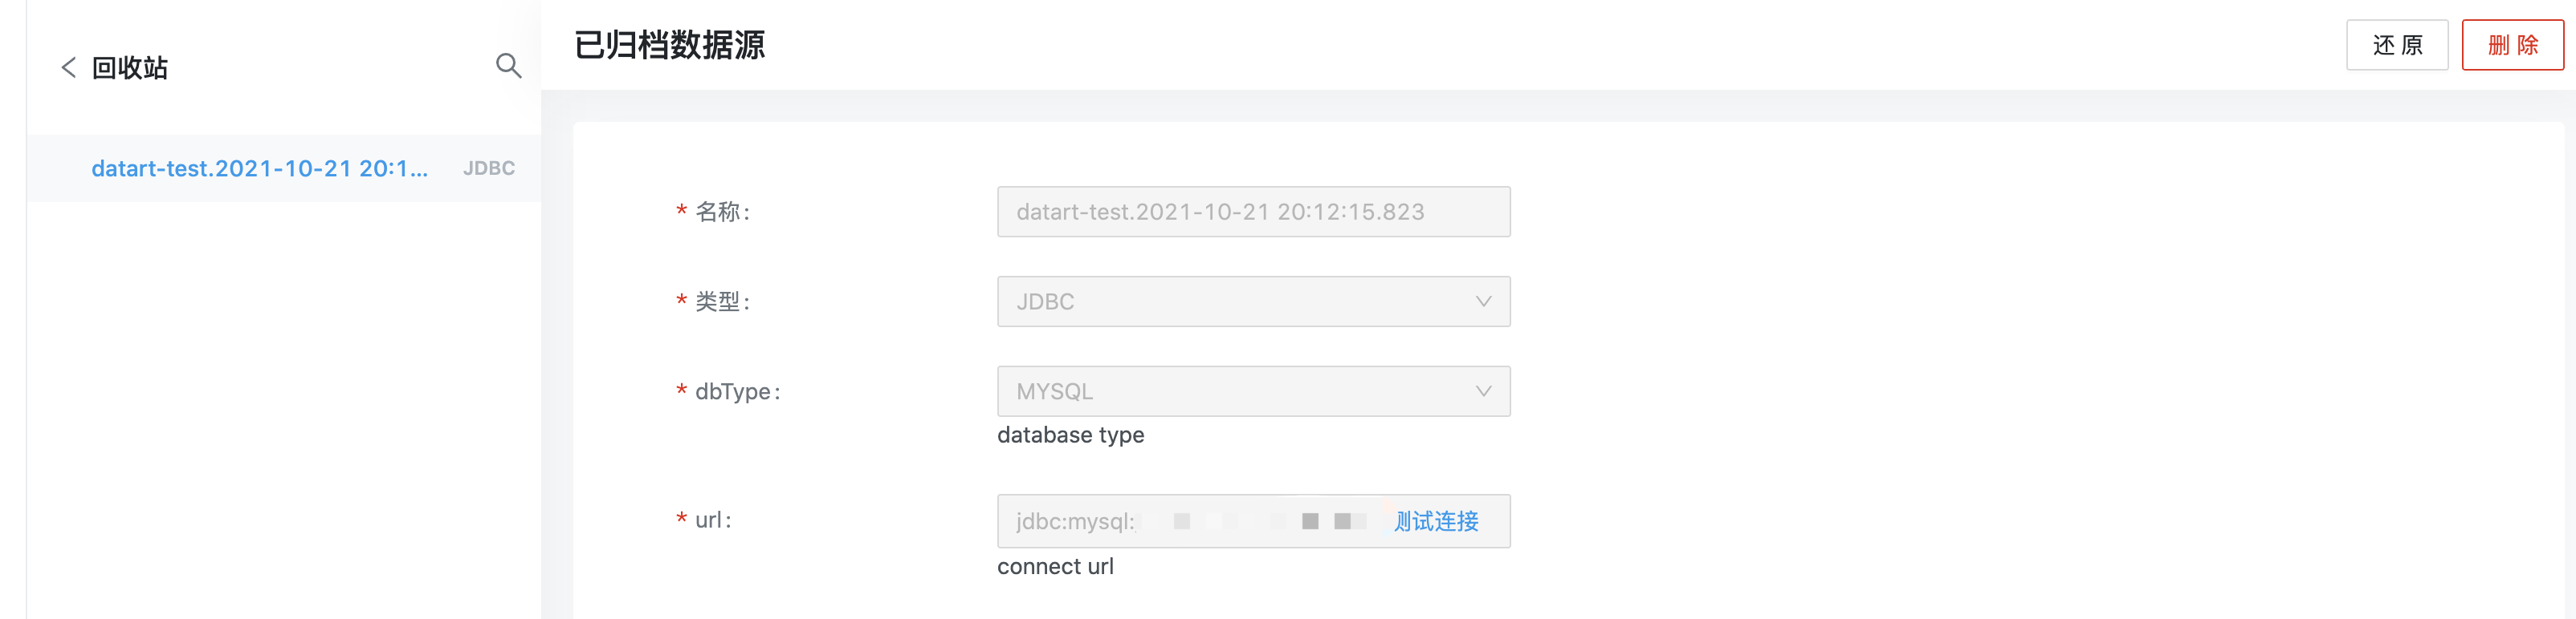Viewport: 2576px width, 619px height.
Task: Click the 测试连接 test connection link
Action: pos(1436,521)
